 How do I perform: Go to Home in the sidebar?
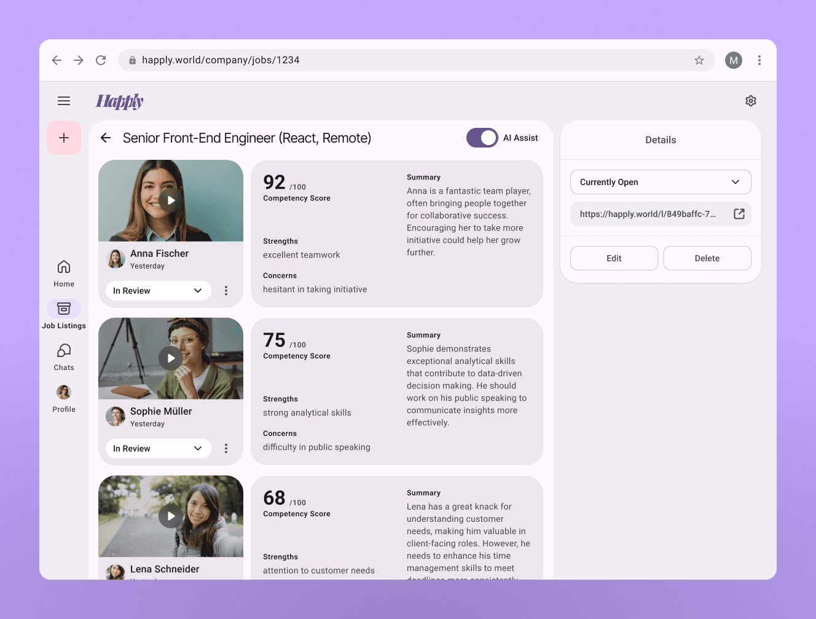point(64,274)
